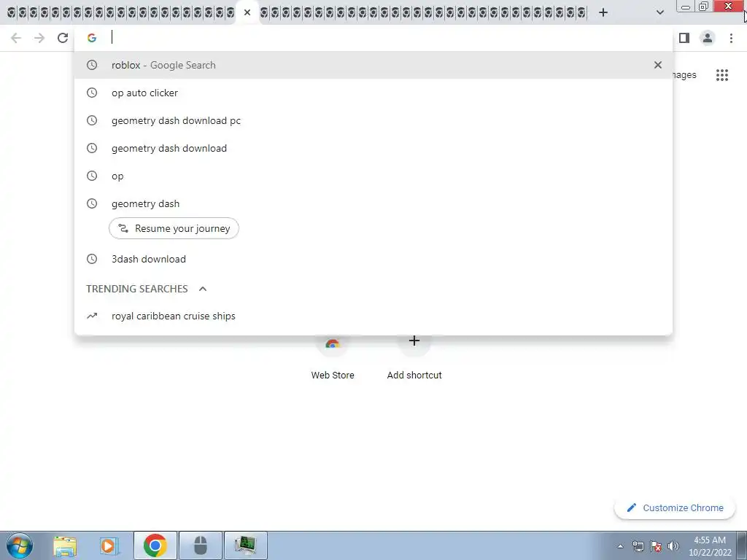The image size is (747, 560).
Task: Open Customize Chrome
Action: [x=675, y=508]
